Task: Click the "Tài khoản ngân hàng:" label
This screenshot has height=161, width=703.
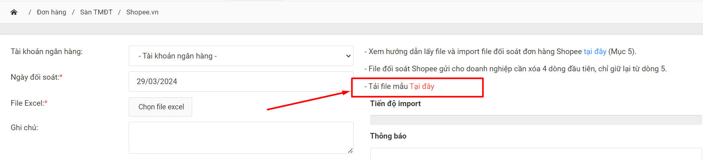Action: coord(47,52)
